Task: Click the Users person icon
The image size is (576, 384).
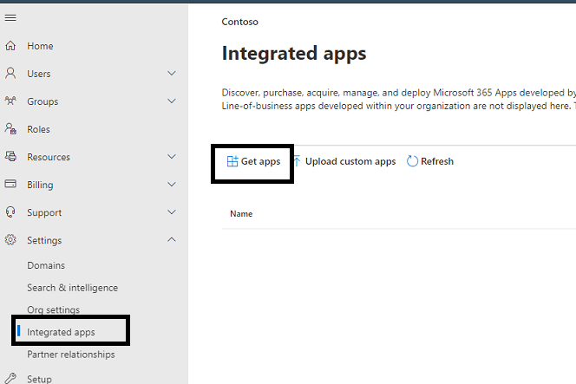Action: tap(10, 73)
